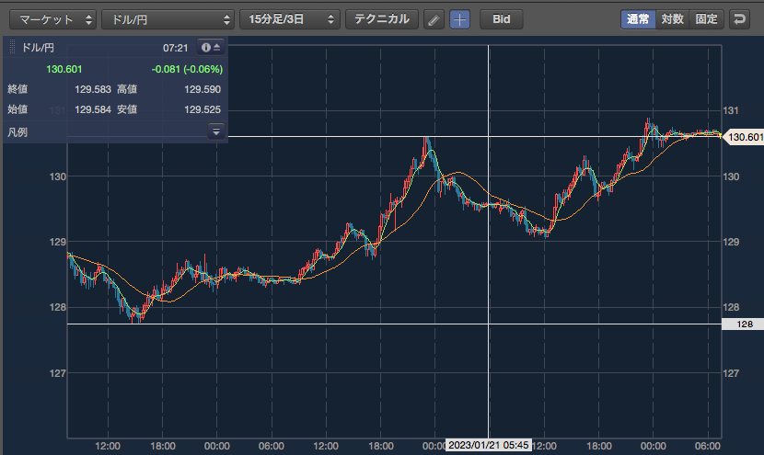This screenshot has height=455, width=764.
Task: Select 対数 scale mode
Action: pyautogui.click(x=672, y=19)
